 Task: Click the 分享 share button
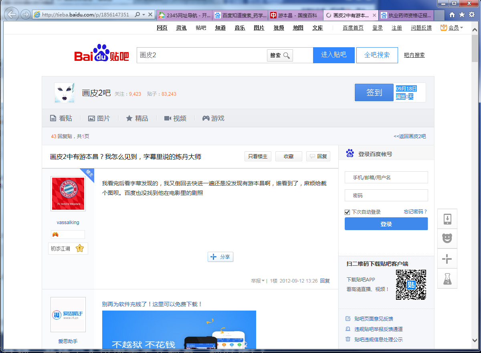coord(220,257)
